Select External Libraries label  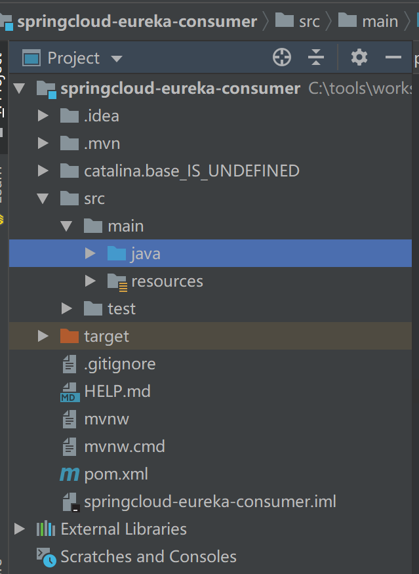pos(124,529)
